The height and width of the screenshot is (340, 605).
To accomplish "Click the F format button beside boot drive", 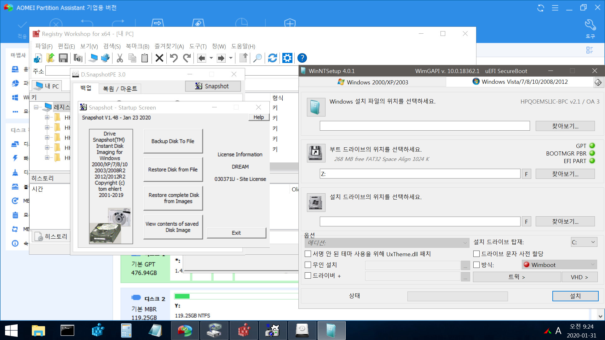I will [x=526, y=174].
